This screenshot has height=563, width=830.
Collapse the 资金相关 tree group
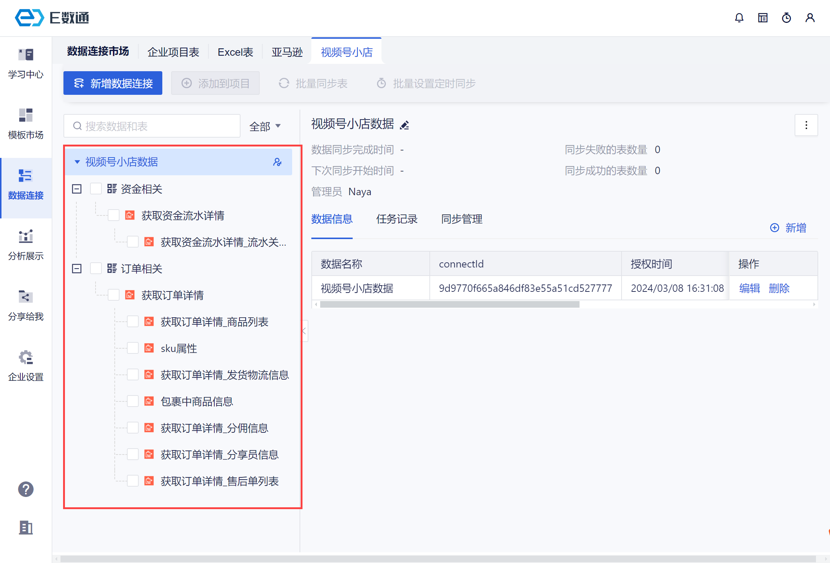coord(77,189)
